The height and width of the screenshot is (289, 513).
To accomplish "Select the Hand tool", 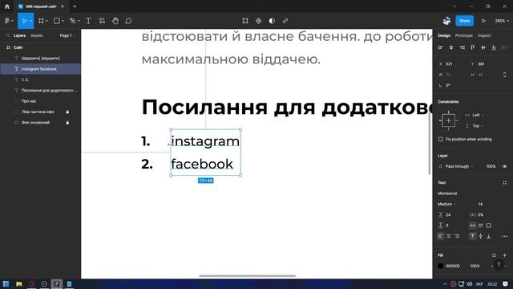I will pyautogui.click(x=115, y=21).
